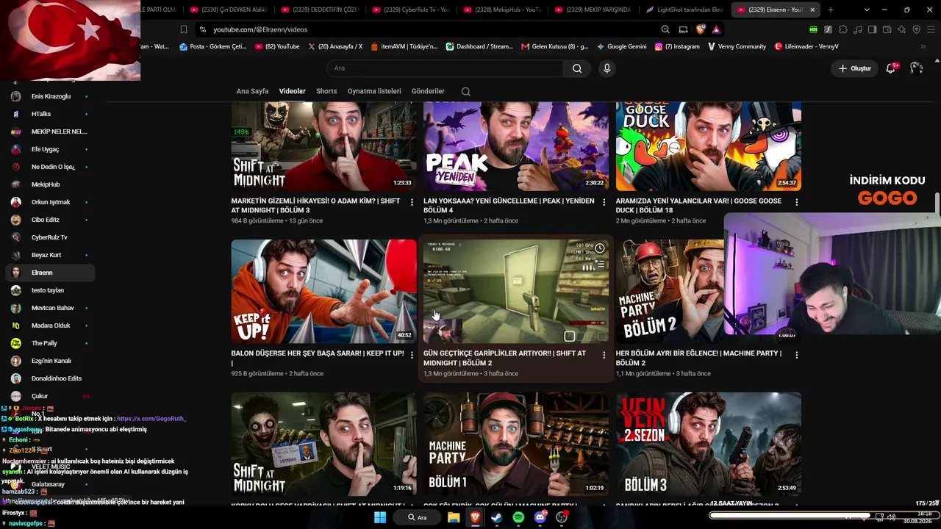This screenshot has height=529, width=941.
Task: Add hovered video to queue icon
Action: click(x=599, y=264)
